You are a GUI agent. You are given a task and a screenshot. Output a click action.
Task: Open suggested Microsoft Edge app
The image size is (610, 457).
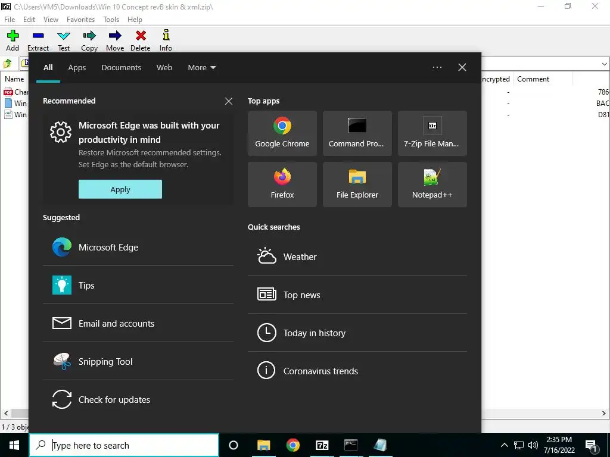pos(138,247)
